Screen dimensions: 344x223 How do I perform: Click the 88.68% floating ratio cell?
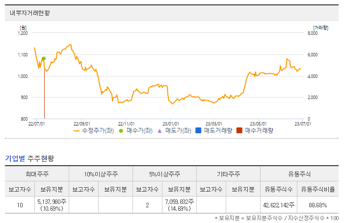click(x=318, y=205)
